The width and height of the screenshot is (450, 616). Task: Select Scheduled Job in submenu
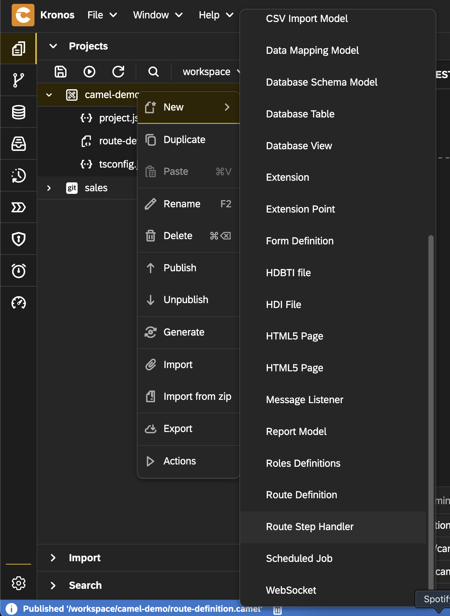[333, 559]
